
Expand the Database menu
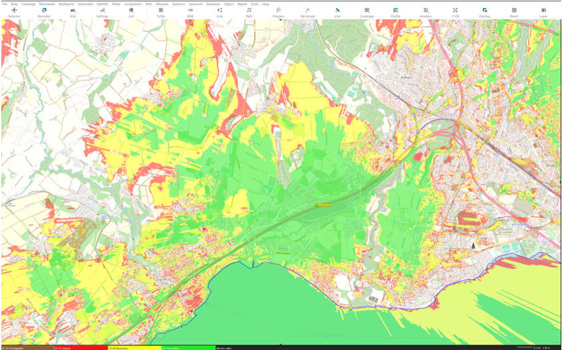[213, 4]
